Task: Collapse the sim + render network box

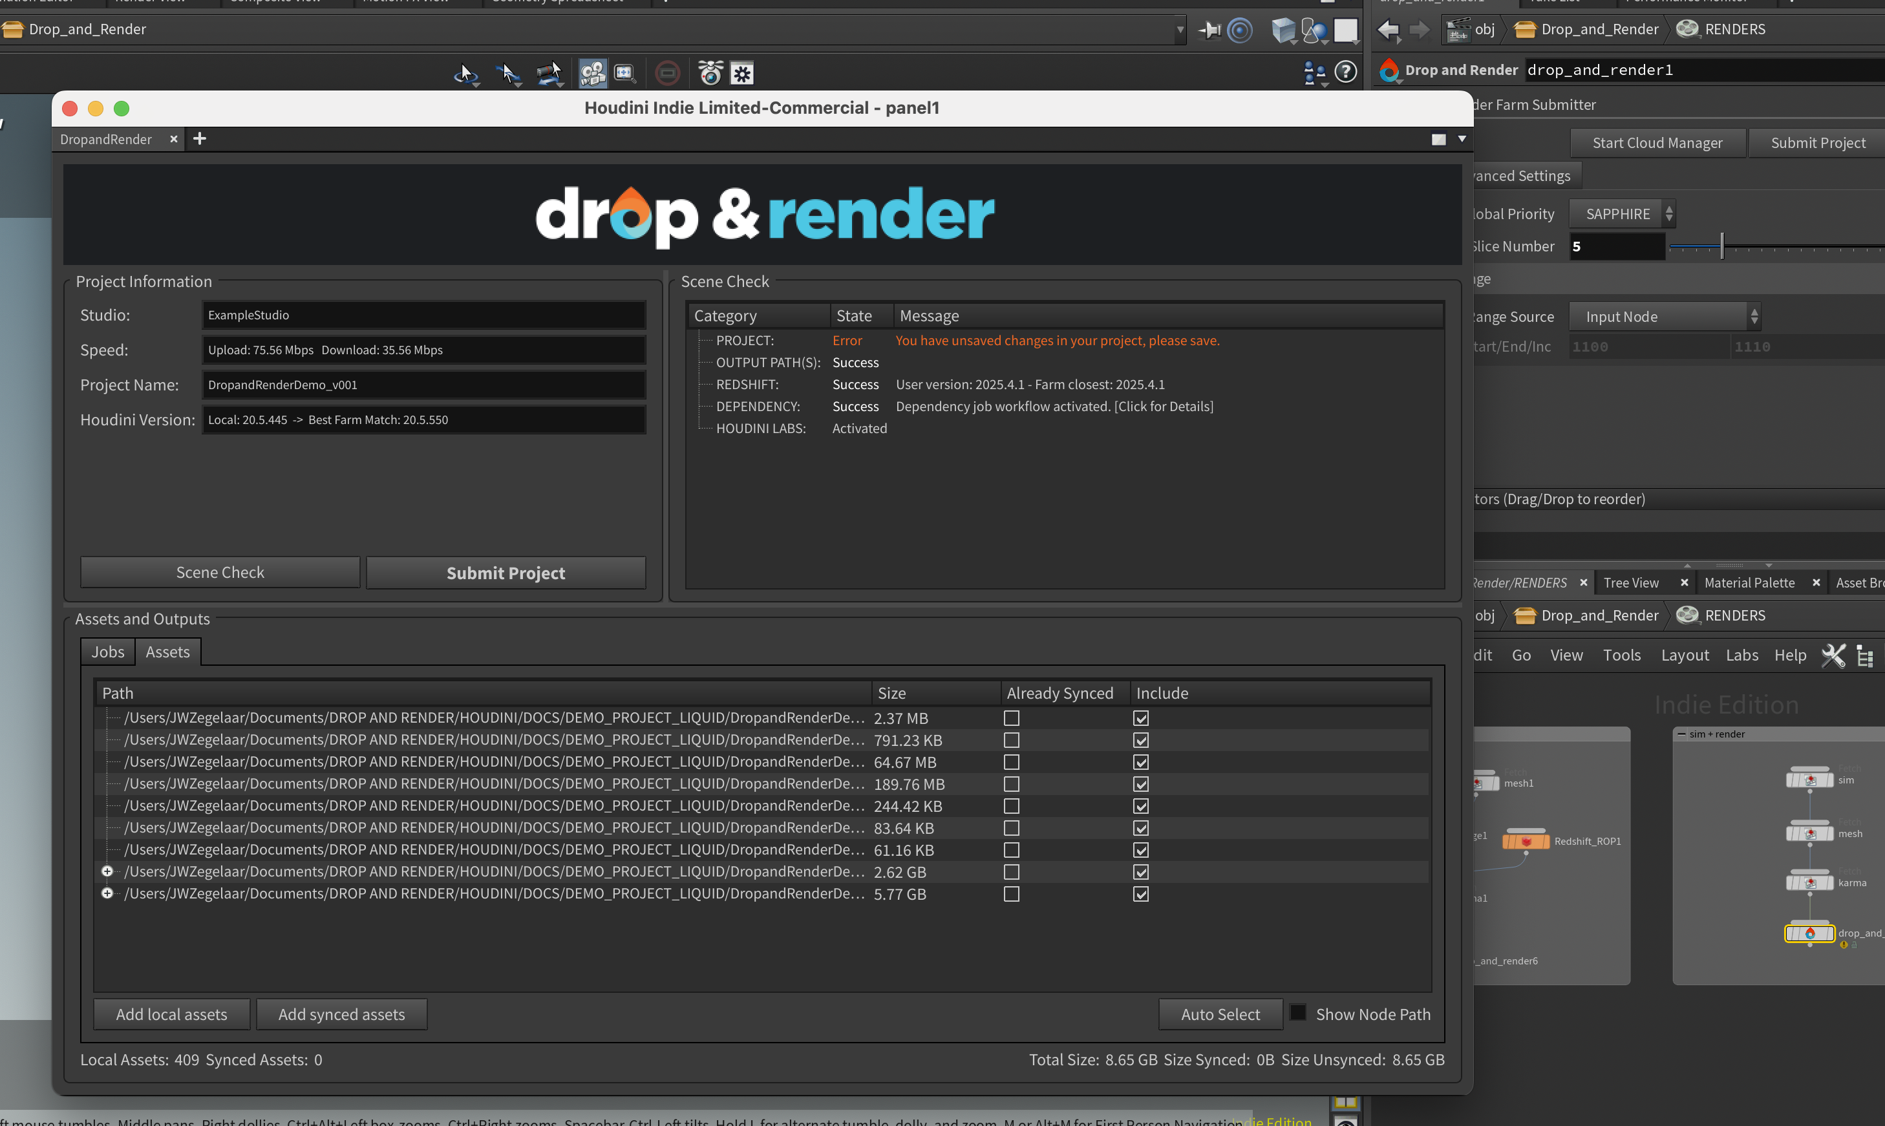Action: point(1681,734)
